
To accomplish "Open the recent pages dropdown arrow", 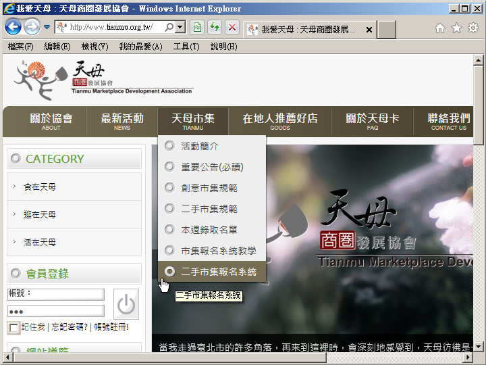I will 47,28.
